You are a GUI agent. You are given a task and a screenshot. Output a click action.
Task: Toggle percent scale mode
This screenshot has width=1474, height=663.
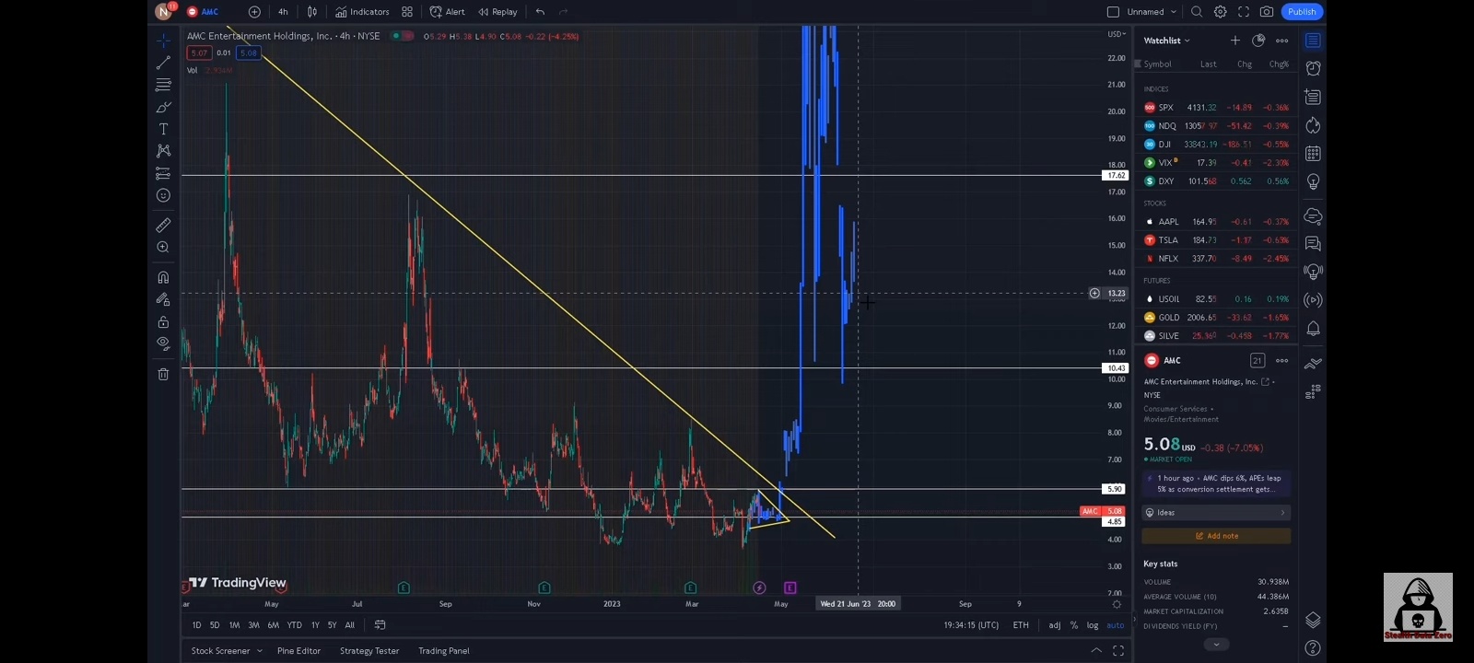pyautogui.click(x=1073, y=625)
